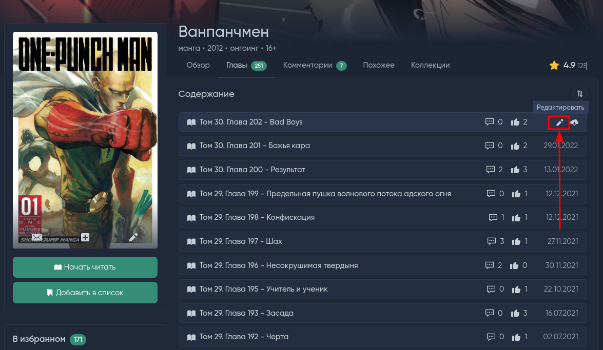The height and width of the screenshot is (350, 603).
Task: Click the yellow rating star icon
Action: [554, 65]
